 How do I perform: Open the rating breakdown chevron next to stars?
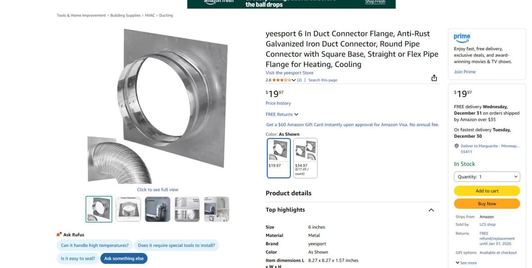click(x=294, y=80)
